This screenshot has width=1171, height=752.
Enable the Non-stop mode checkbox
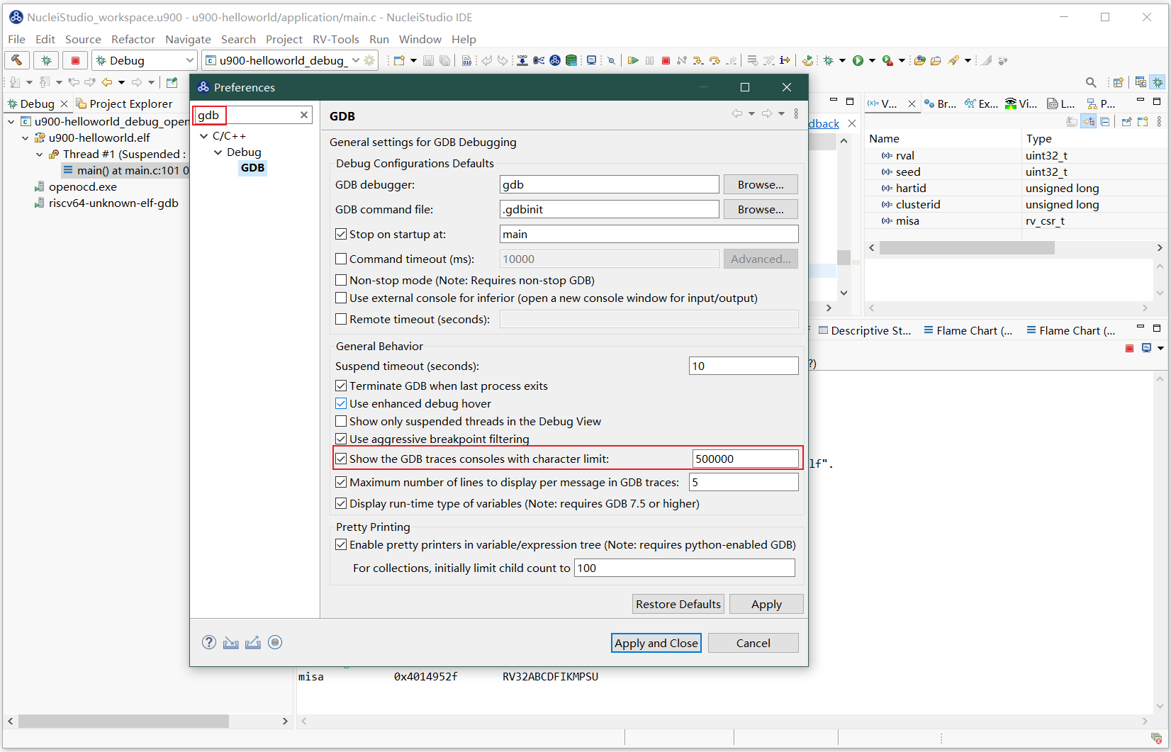[341, 280]
